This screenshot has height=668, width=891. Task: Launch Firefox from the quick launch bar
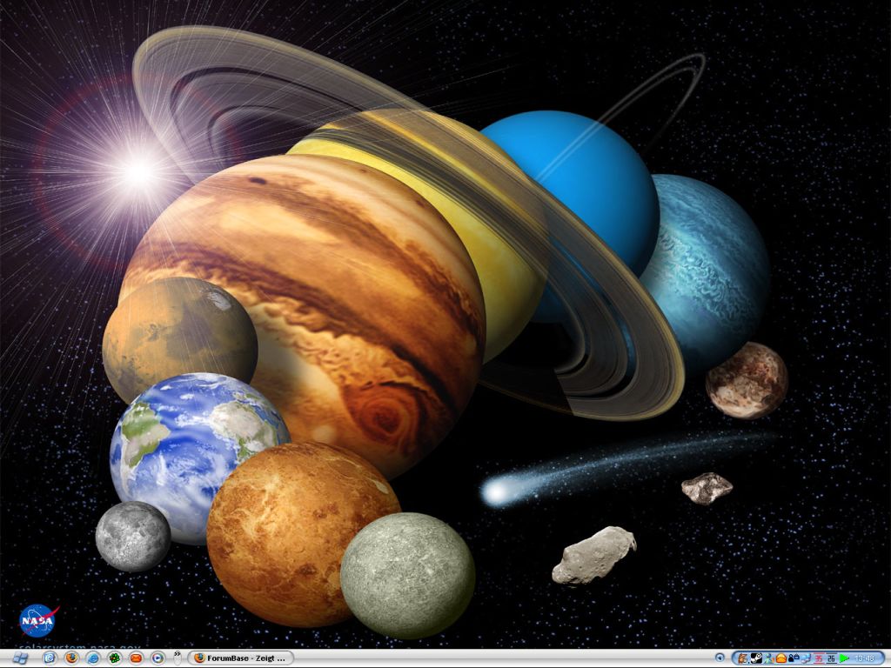[71, 658]
